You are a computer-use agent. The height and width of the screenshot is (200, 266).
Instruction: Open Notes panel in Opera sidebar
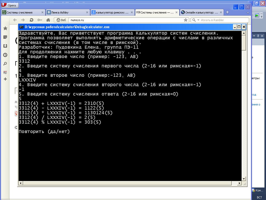pos(5,37)
